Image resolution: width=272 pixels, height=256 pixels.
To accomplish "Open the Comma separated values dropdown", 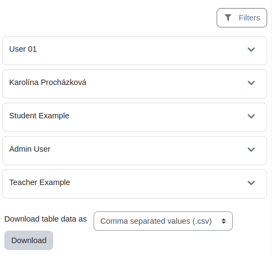I will (163, 221).
